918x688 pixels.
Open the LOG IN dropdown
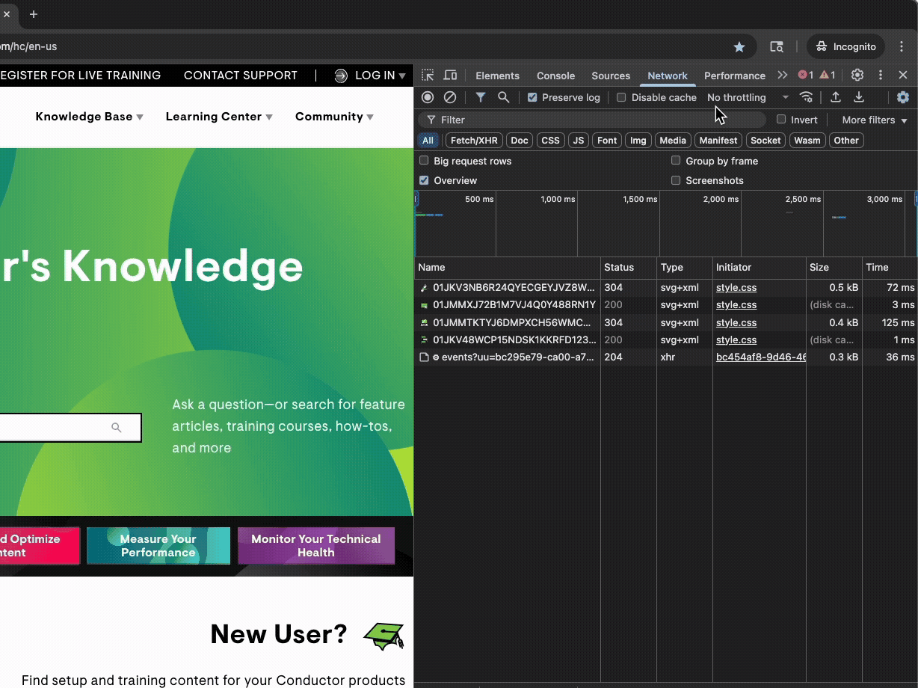click(x=381, y=76)
